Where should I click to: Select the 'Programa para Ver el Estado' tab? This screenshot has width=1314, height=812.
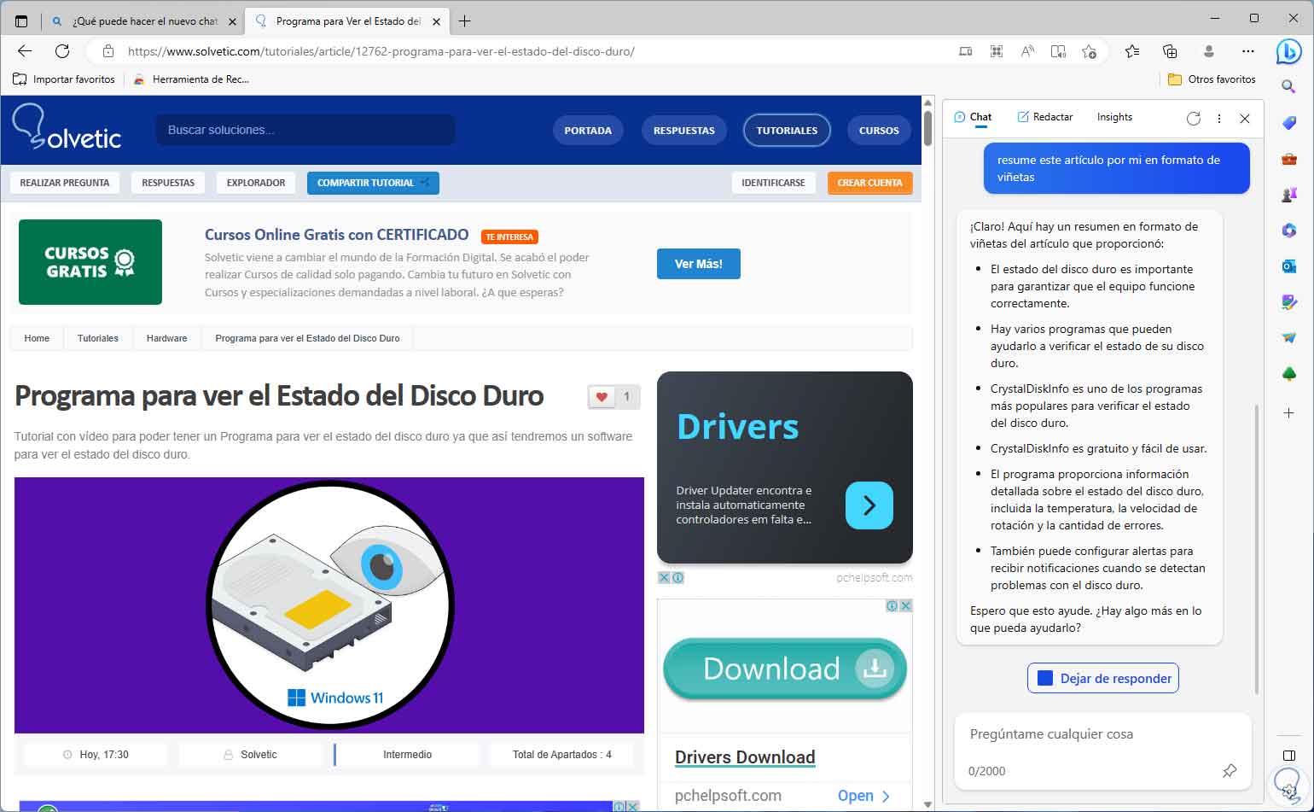[346, 21]
